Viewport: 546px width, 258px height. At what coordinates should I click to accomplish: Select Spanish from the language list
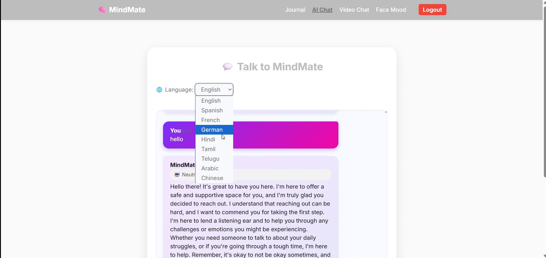coord(214,110)
